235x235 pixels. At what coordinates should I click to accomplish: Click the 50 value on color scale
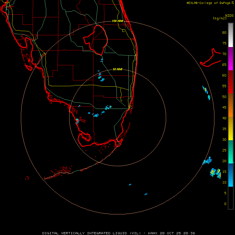pyautogui.click(x=224, y=97)
